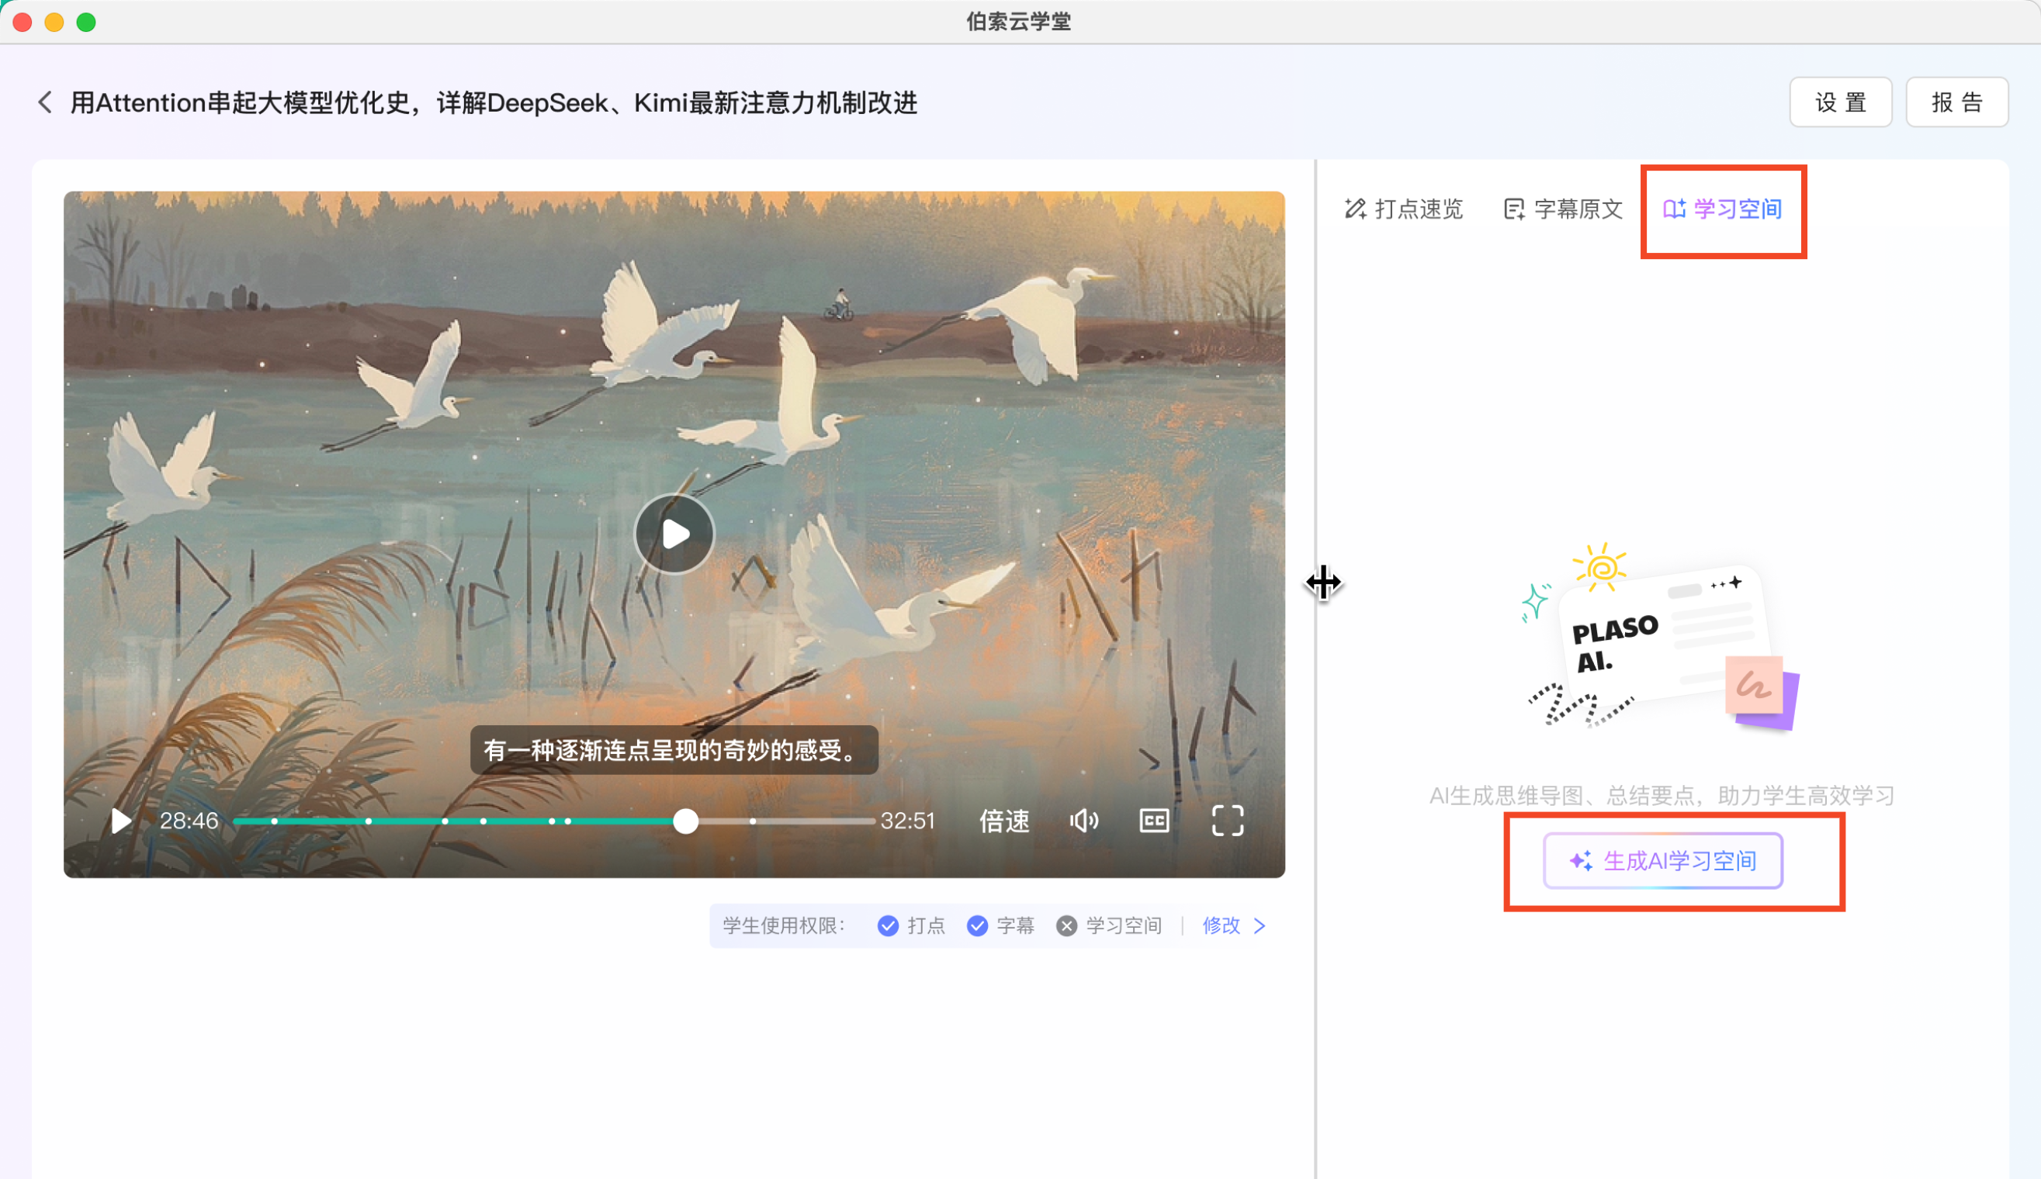Mute audio with the speaker icon
This screenshot has height=1179, width=2041.
point(1083,821)
